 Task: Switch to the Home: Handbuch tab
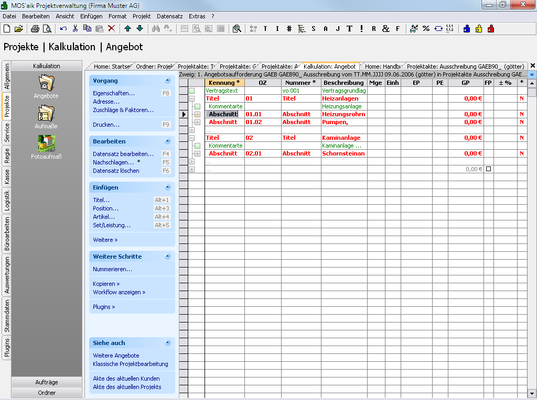pyautogui.click(x=382, y=66)
